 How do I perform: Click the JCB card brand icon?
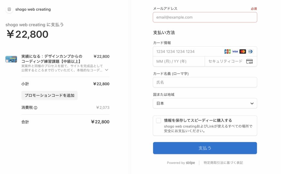pyautogui.click(x=227, y=52)
